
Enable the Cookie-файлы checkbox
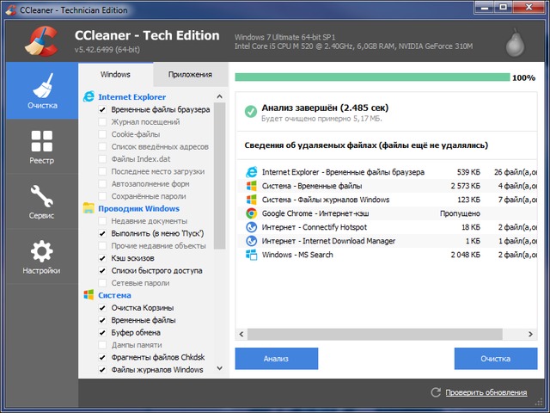pyautogui.click(x=103, y=134)
